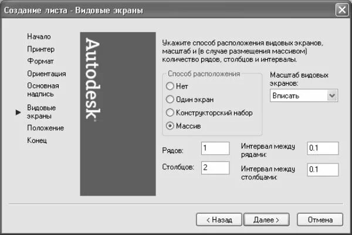
Task: Open the 'Масштаб видовых экранов' dropdown
Action: (304, 96)
